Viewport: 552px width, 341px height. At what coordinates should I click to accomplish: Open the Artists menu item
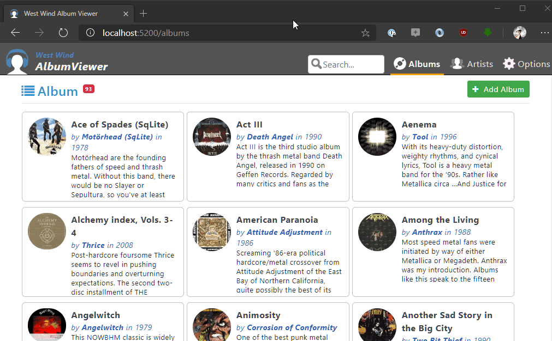[x=472, y=64]
